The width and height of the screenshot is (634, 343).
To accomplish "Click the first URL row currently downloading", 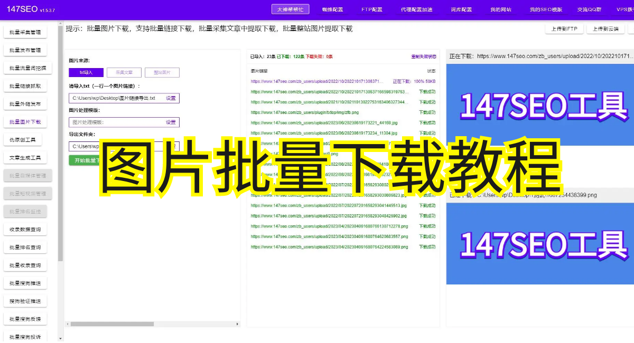I will click(343, 81).
